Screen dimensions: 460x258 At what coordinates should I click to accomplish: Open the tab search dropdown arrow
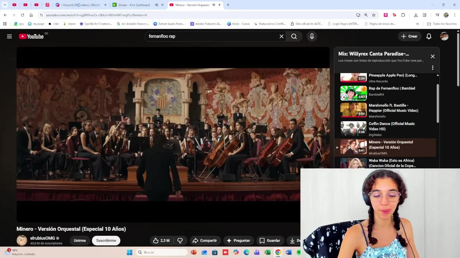point(5,5)
